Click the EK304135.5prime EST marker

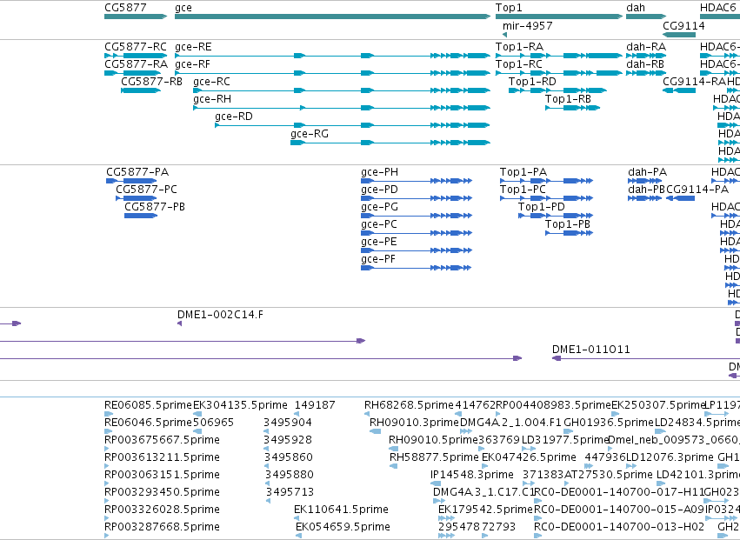click(197, 414)
